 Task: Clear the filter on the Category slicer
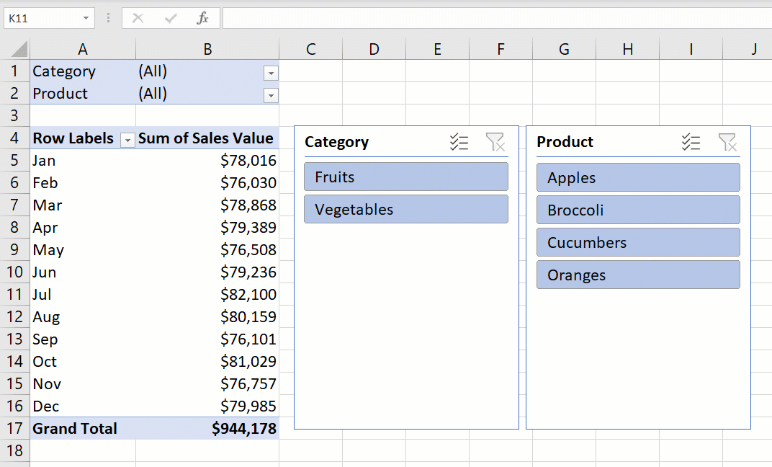point(495,142)
